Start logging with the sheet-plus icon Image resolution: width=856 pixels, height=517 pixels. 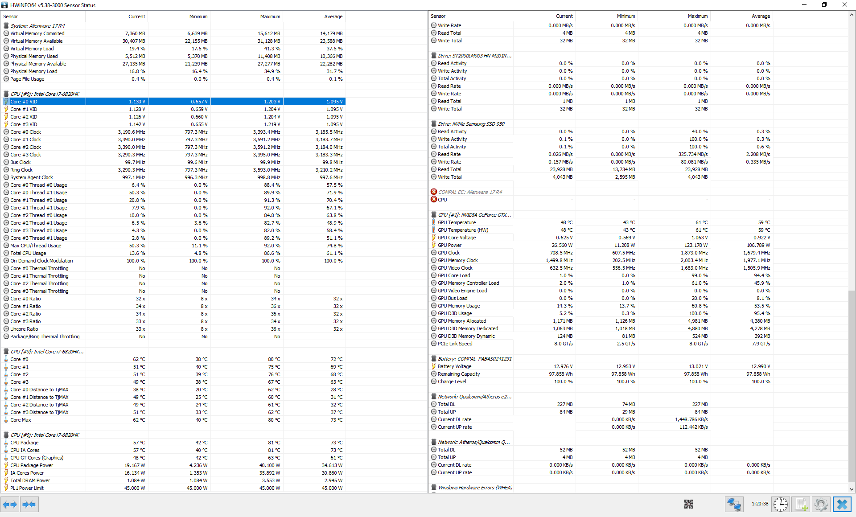pyautogui.click(x=801, y=504)
